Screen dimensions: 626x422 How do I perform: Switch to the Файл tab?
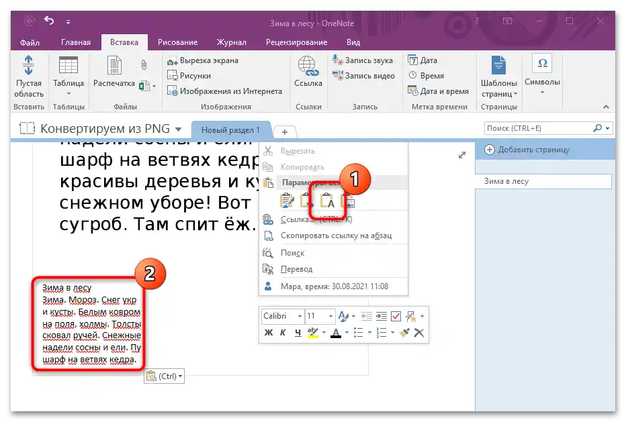30,42
